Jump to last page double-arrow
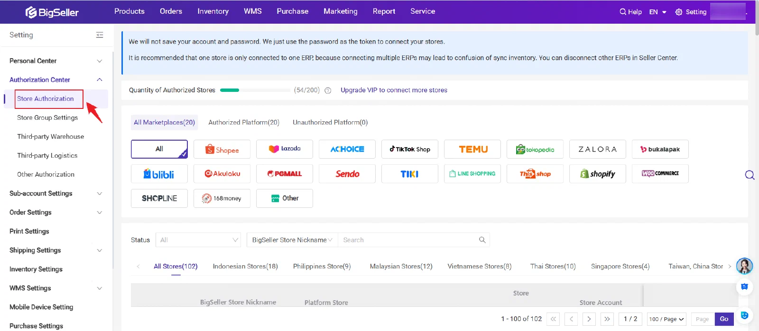This screenshot has width=759, height=331. [607, 319]
